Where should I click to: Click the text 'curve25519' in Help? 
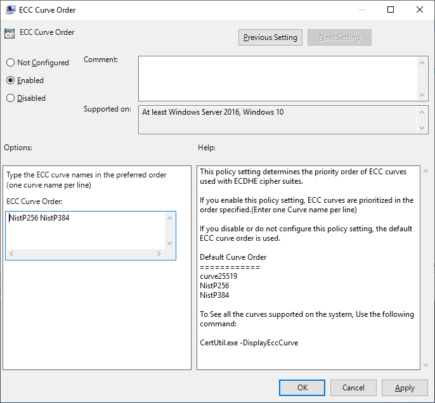coord(219,276)
